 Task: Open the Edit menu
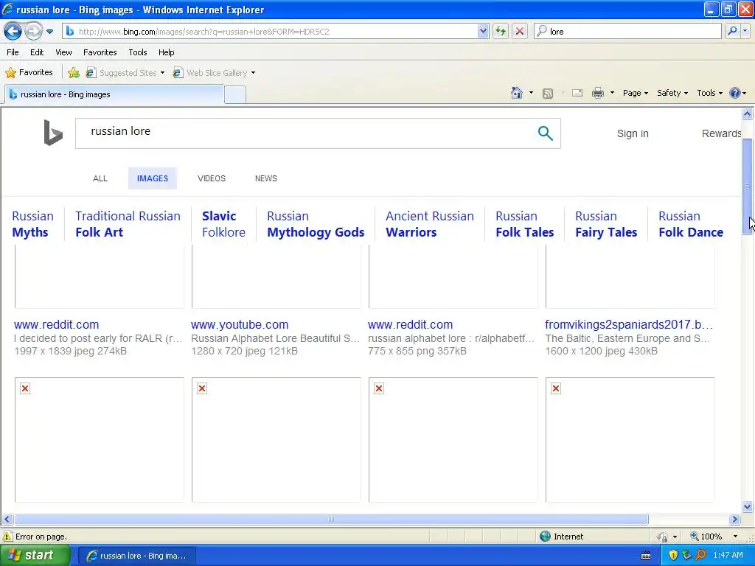click(37, 52)
